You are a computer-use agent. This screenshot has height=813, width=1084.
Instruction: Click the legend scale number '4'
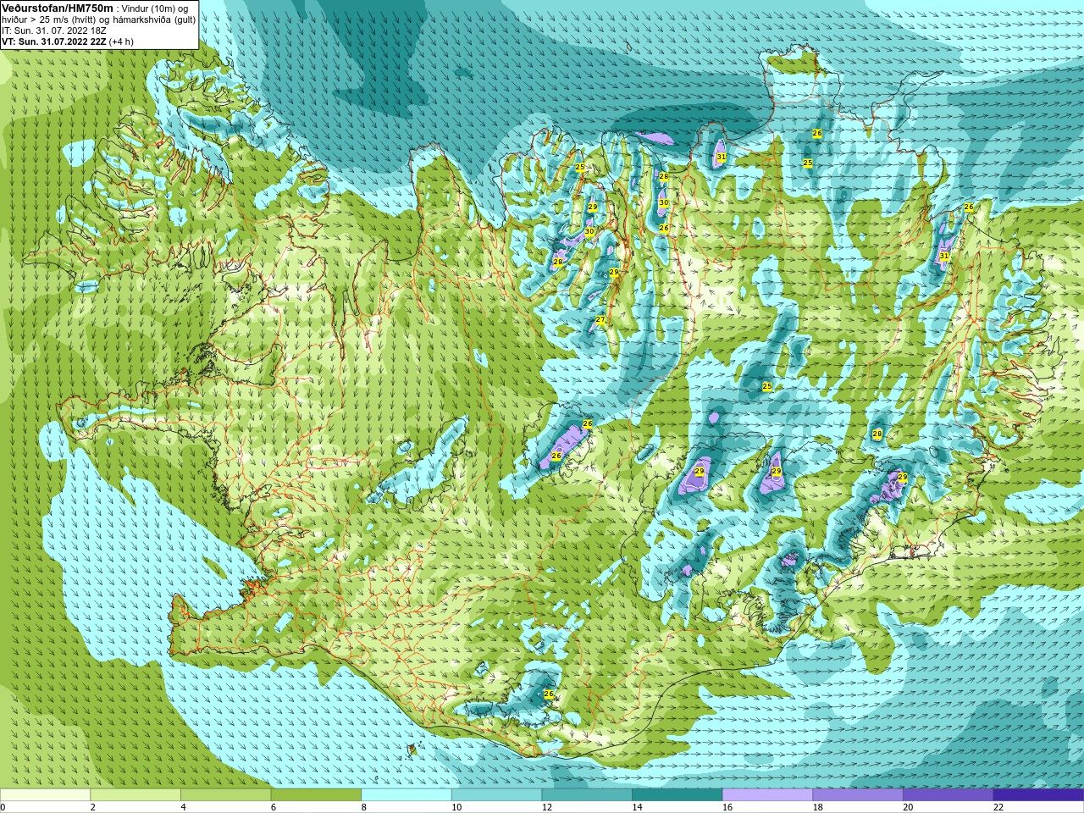point(183,807)
